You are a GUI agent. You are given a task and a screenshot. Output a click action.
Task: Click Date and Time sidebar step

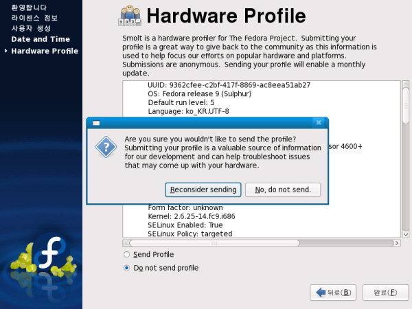point(41,39)
